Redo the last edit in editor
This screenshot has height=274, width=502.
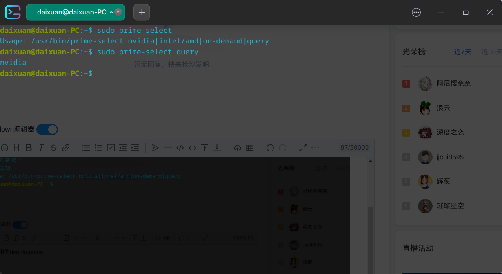(x=282, y=148)
